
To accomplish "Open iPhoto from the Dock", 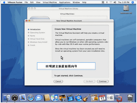I will (63, 98).
